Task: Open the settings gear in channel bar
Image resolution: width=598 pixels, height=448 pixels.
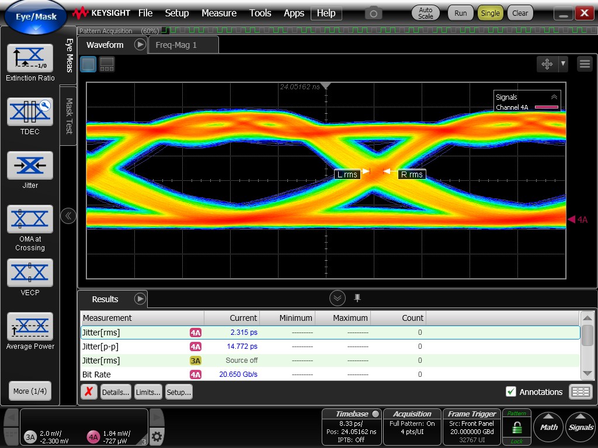Action: click(x=157, y=436)
